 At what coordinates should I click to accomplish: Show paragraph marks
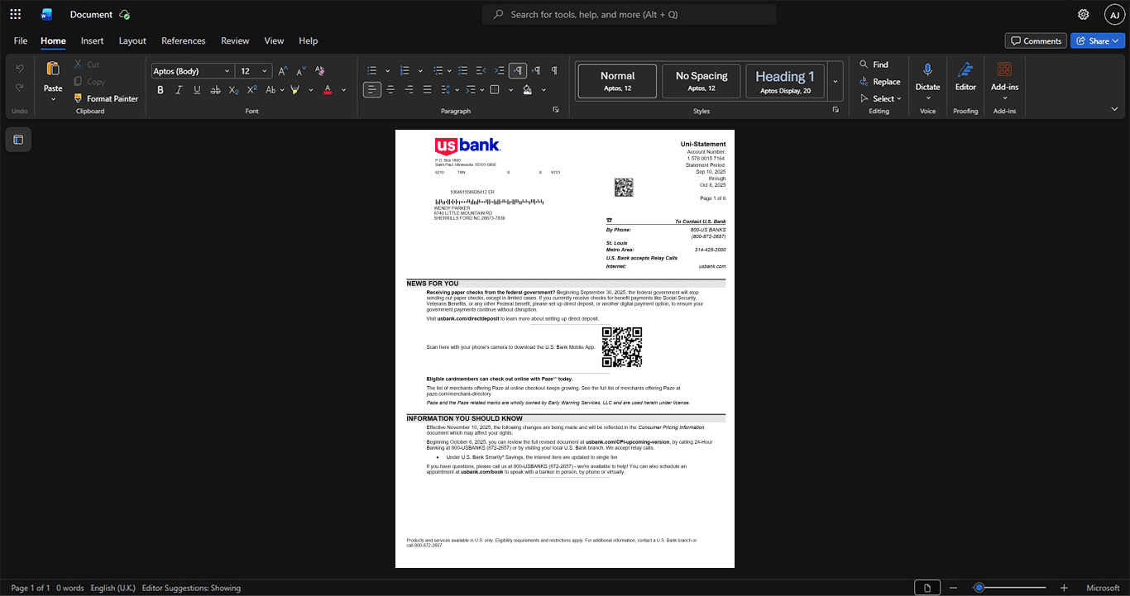click(x=554, y=71)
